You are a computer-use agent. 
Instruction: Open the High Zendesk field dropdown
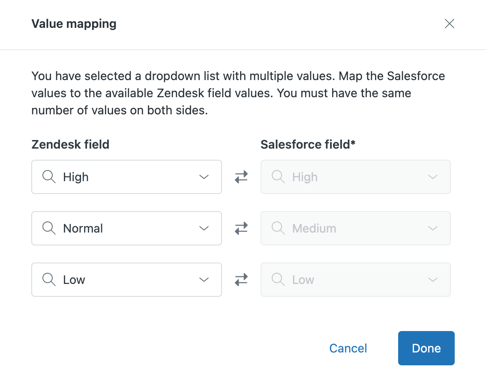pyautogui.click(x=204, y=176)
